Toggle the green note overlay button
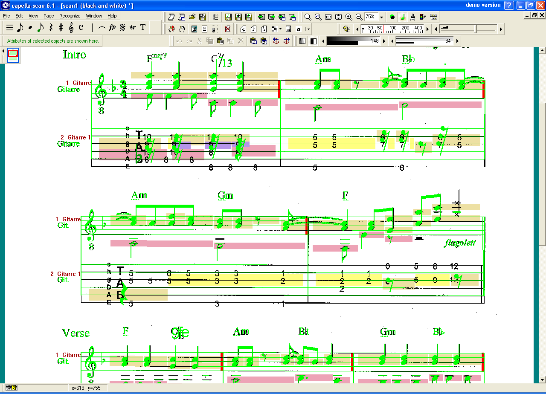 click(402, 17)
